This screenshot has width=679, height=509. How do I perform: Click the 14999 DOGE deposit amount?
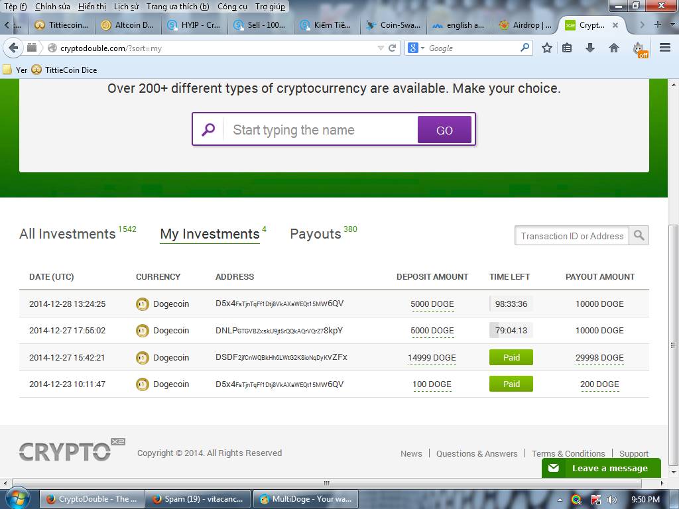pos(432,357)
